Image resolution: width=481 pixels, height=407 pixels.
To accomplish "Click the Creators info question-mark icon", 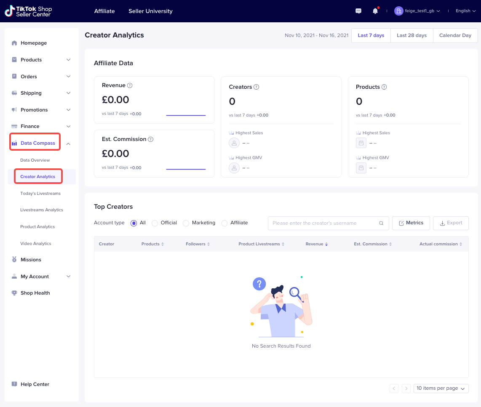I will pyautogui.click(x=256, y=87).
